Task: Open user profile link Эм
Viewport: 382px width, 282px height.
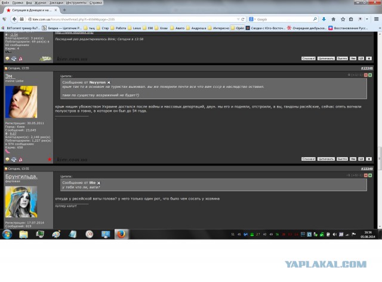Action: tap(9, 76)
